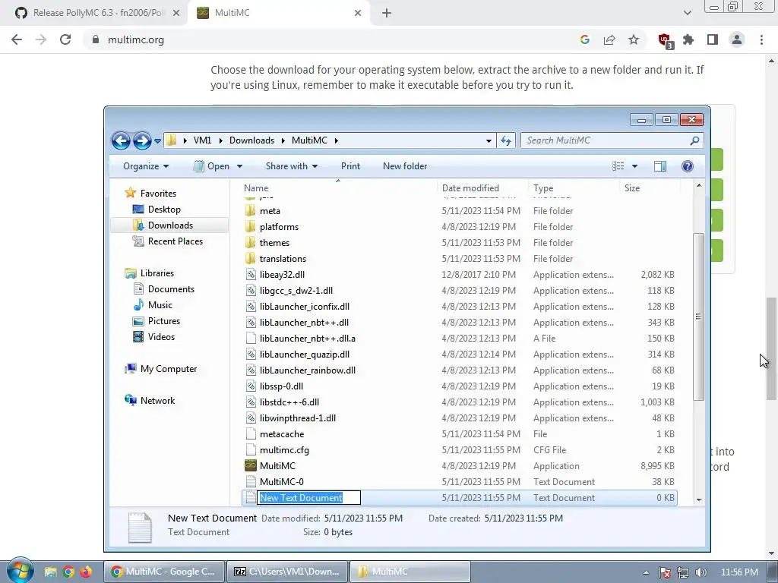Go back in Explorer with Back arrow
Image resolution: width=778 pixels, height=583 pixels.
coord(121,140)
